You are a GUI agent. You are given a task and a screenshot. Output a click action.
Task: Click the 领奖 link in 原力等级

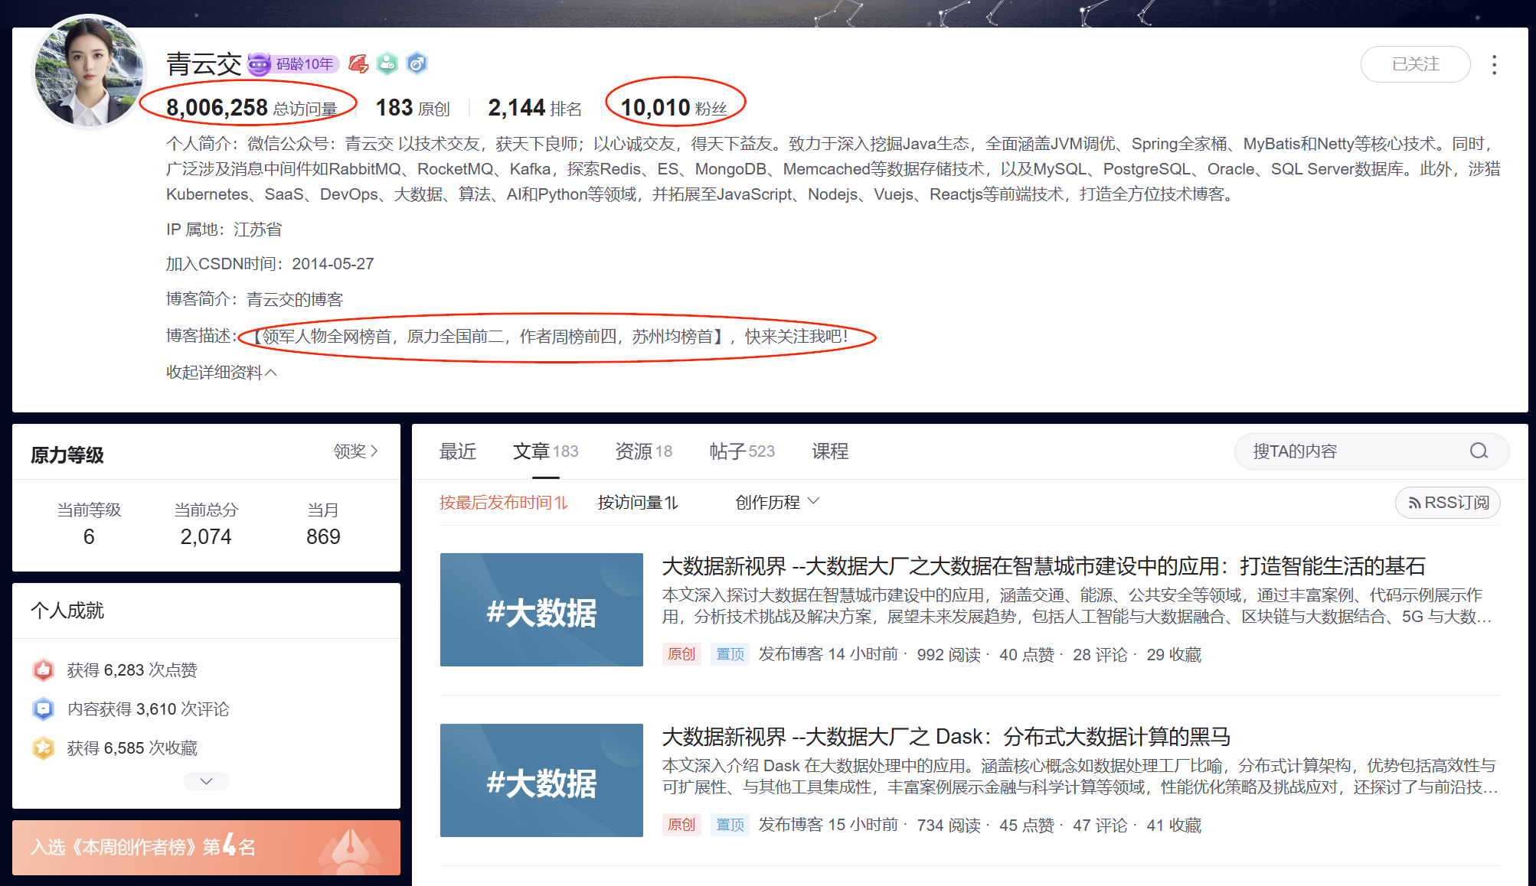[x=355, y=451]
